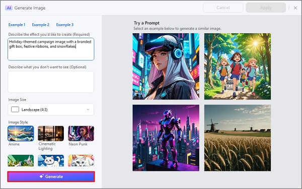Image resolution: width=302 pixels, height=189 pixels.
Task: Click the Image Size dropdown chevron
Action: (88, 110)
